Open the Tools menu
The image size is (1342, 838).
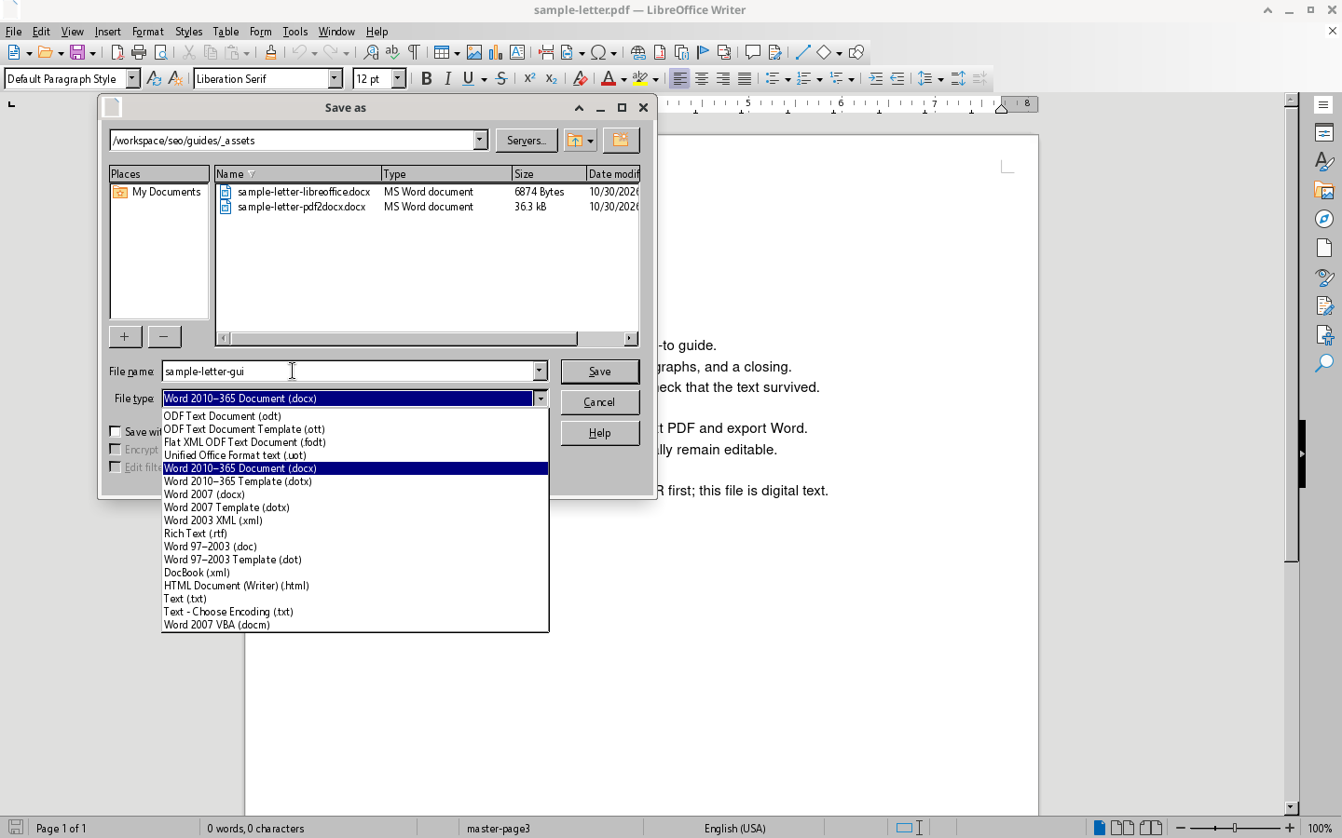pos(294,32)
